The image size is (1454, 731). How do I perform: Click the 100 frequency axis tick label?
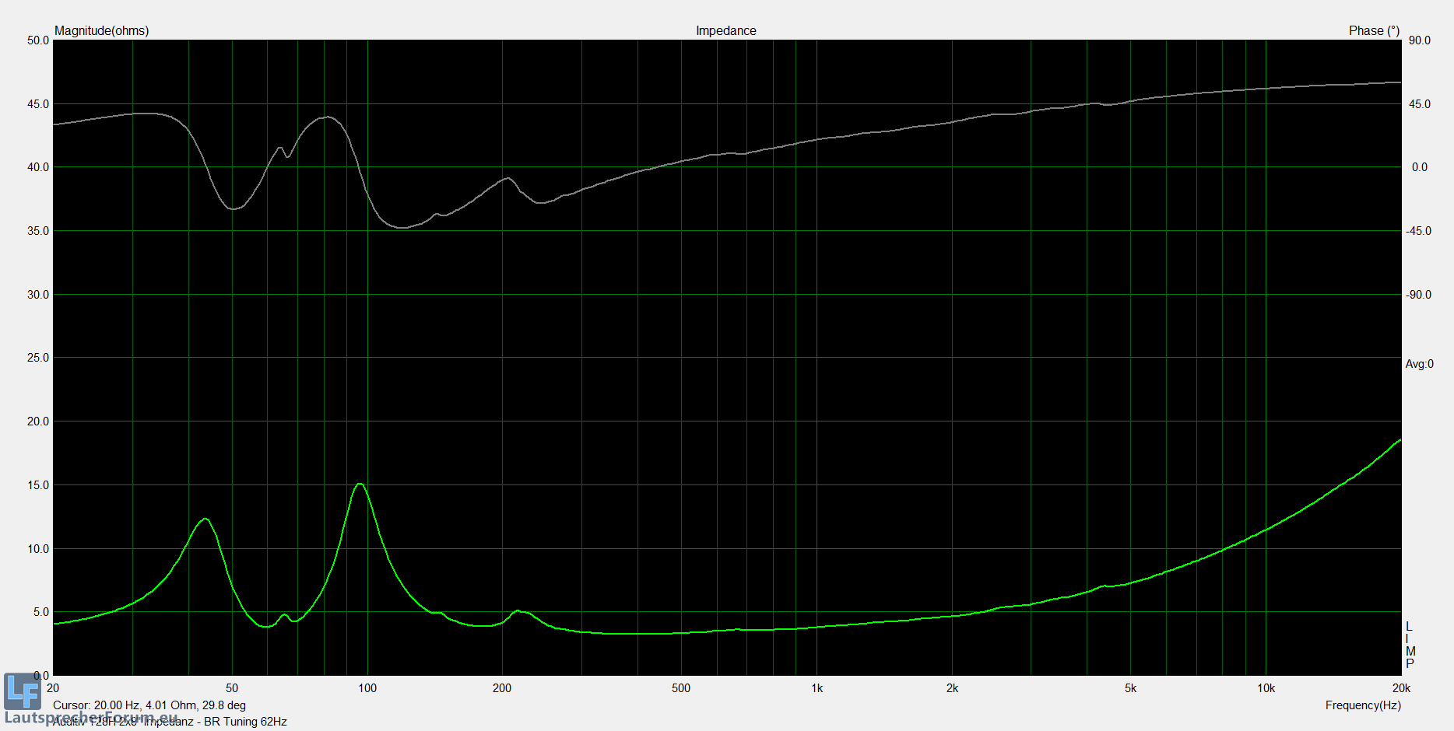click(367, 688)
